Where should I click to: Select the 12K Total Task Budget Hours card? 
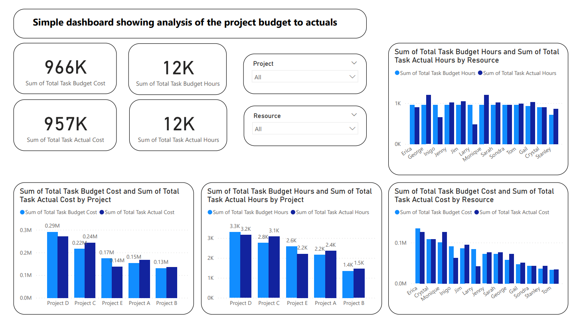[178, 69]
